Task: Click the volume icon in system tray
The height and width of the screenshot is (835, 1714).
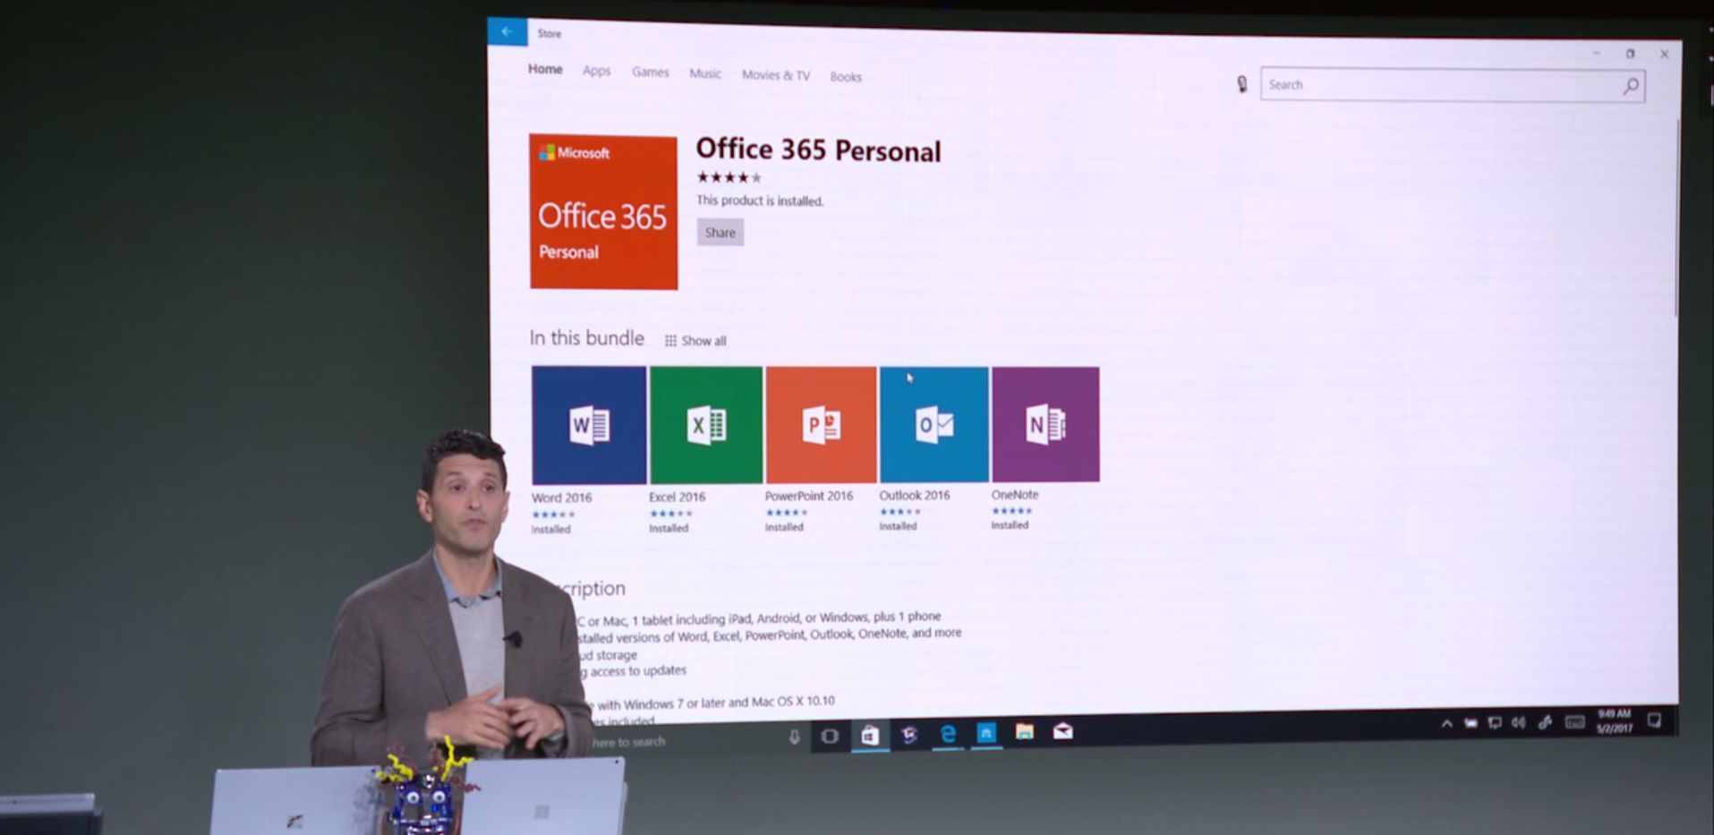Action: (1518, 722)
